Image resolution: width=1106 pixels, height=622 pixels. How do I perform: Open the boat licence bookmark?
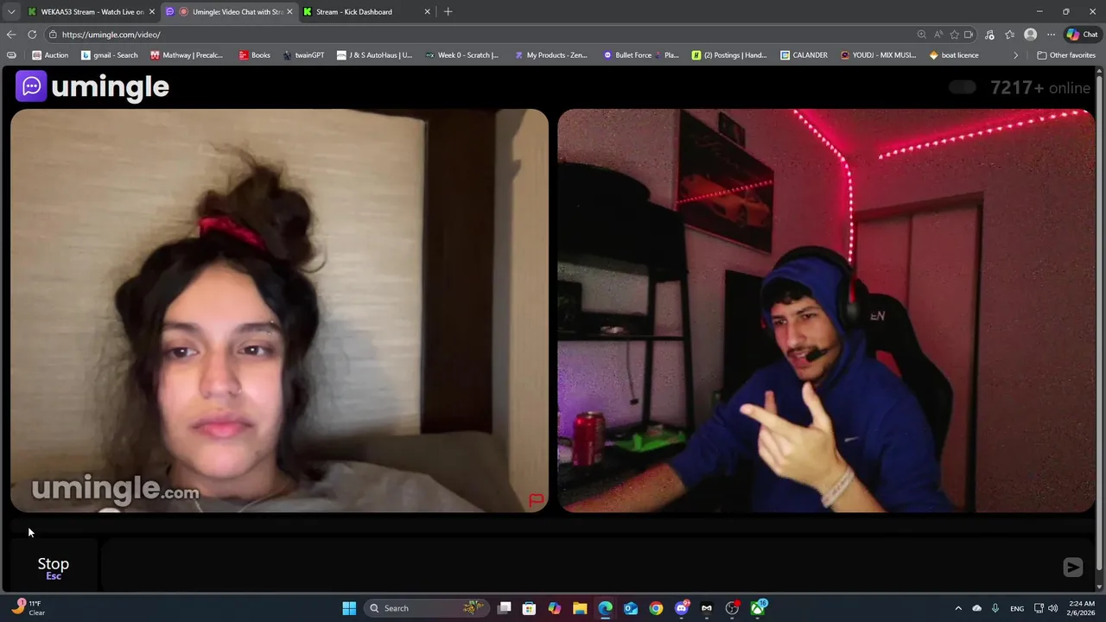click(x=954, y=55)
